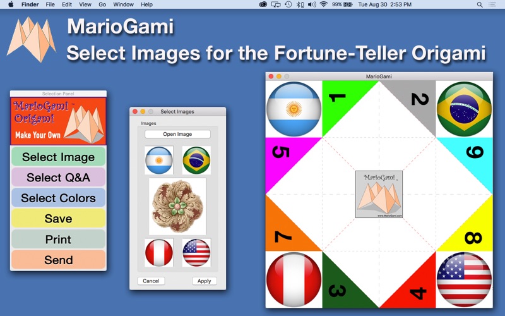Open the Finder menu
Viewport: 505px width, 316px height.
pos(30,4)
